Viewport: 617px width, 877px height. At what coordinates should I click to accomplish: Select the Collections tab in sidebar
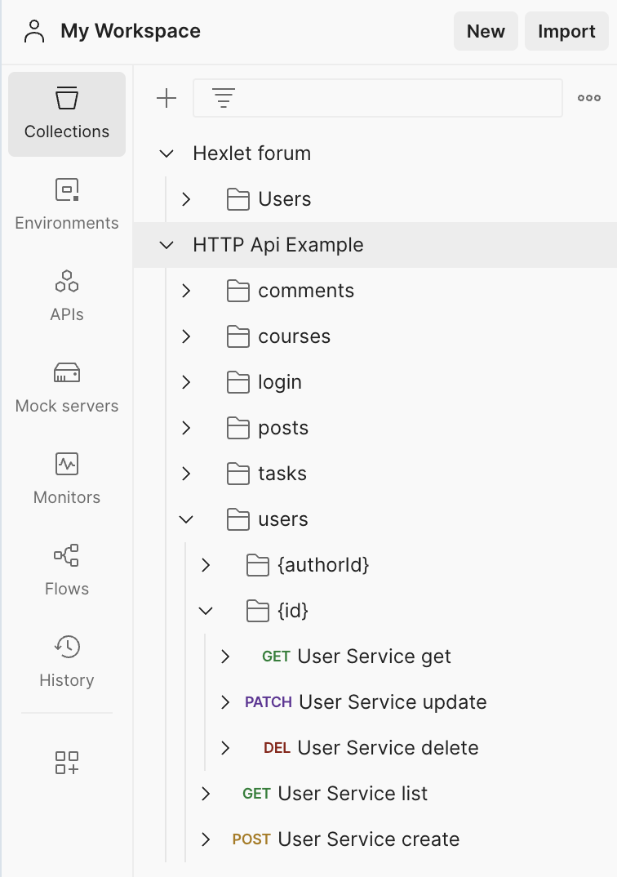[67, 114]
